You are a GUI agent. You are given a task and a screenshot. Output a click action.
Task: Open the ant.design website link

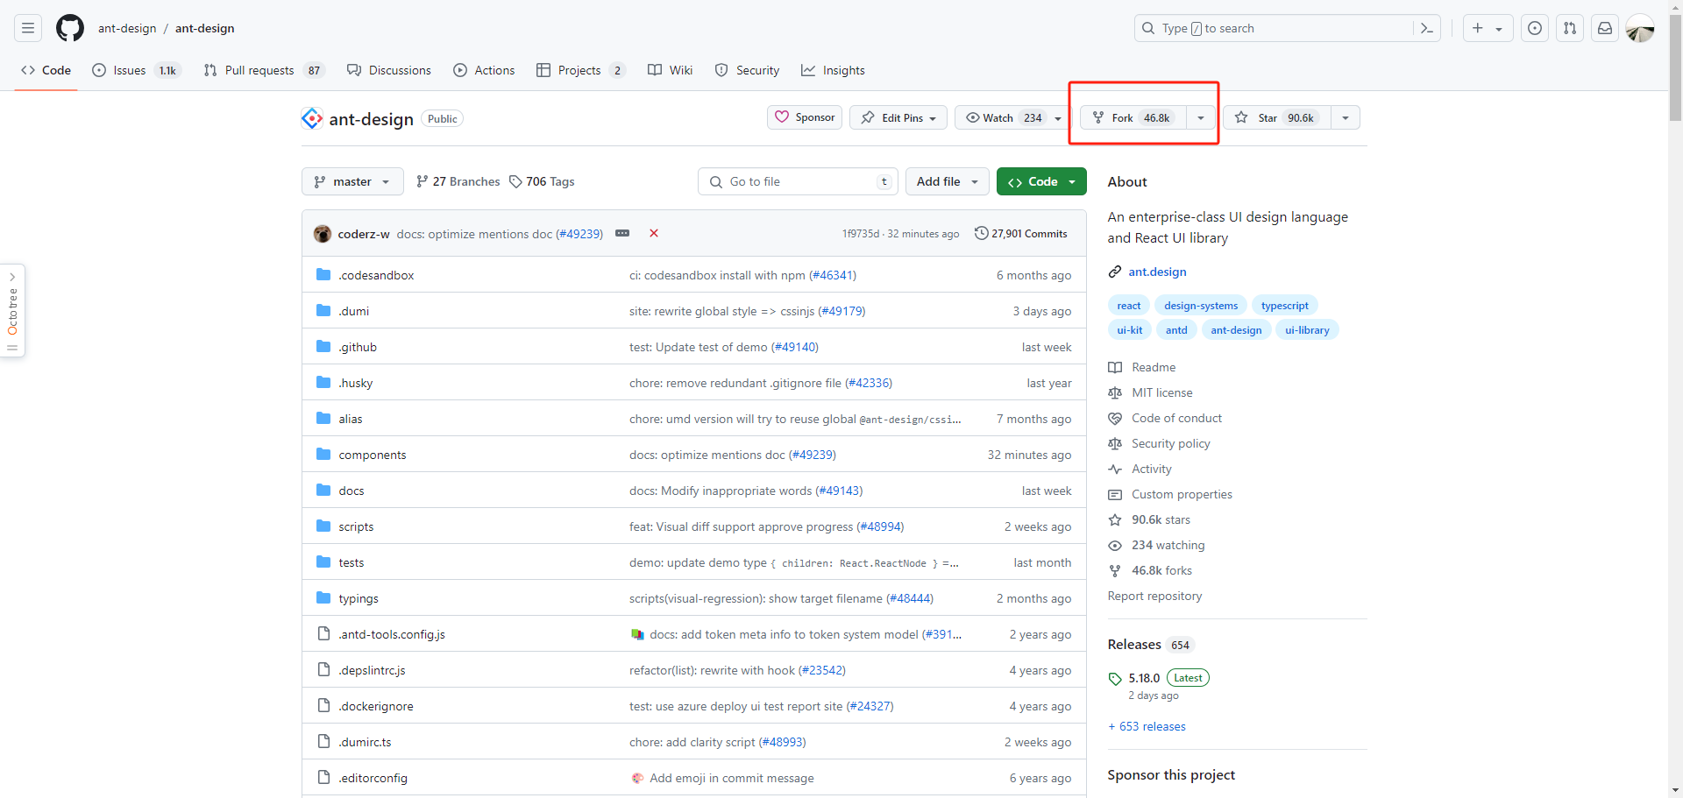pos(1157,272)
